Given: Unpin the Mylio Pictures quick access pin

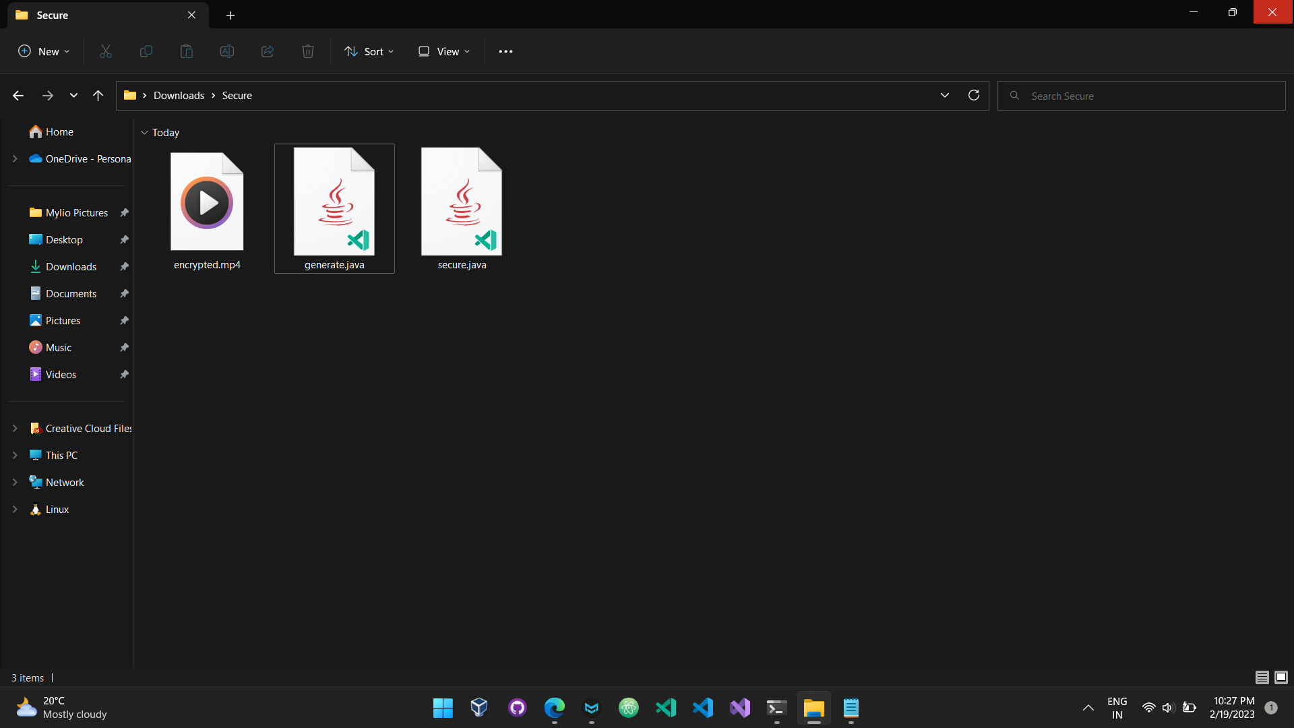Looking at the screenshot, I should pyautogui.click(x=124, y=213).
